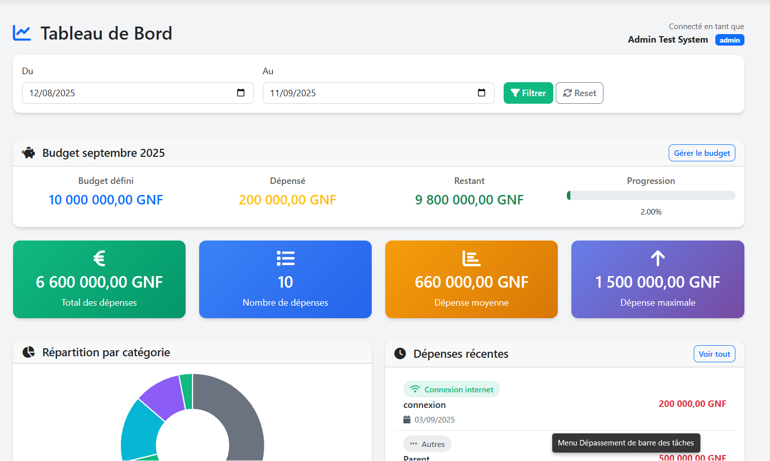Click the wifi icon in Connexion internet tag

coord(415,389)
